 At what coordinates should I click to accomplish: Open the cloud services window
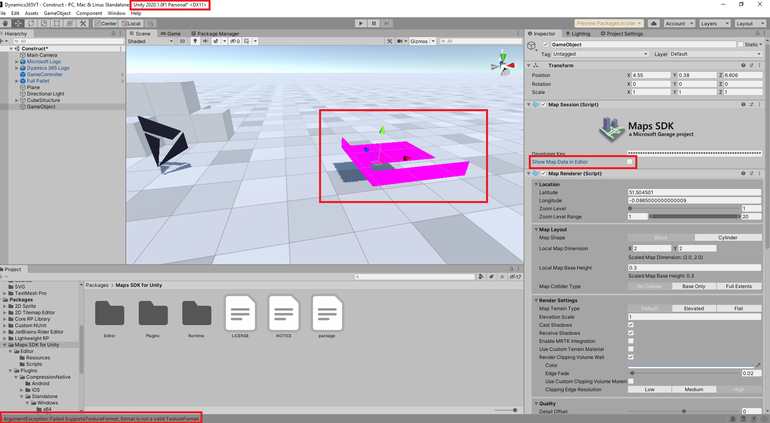653,23
